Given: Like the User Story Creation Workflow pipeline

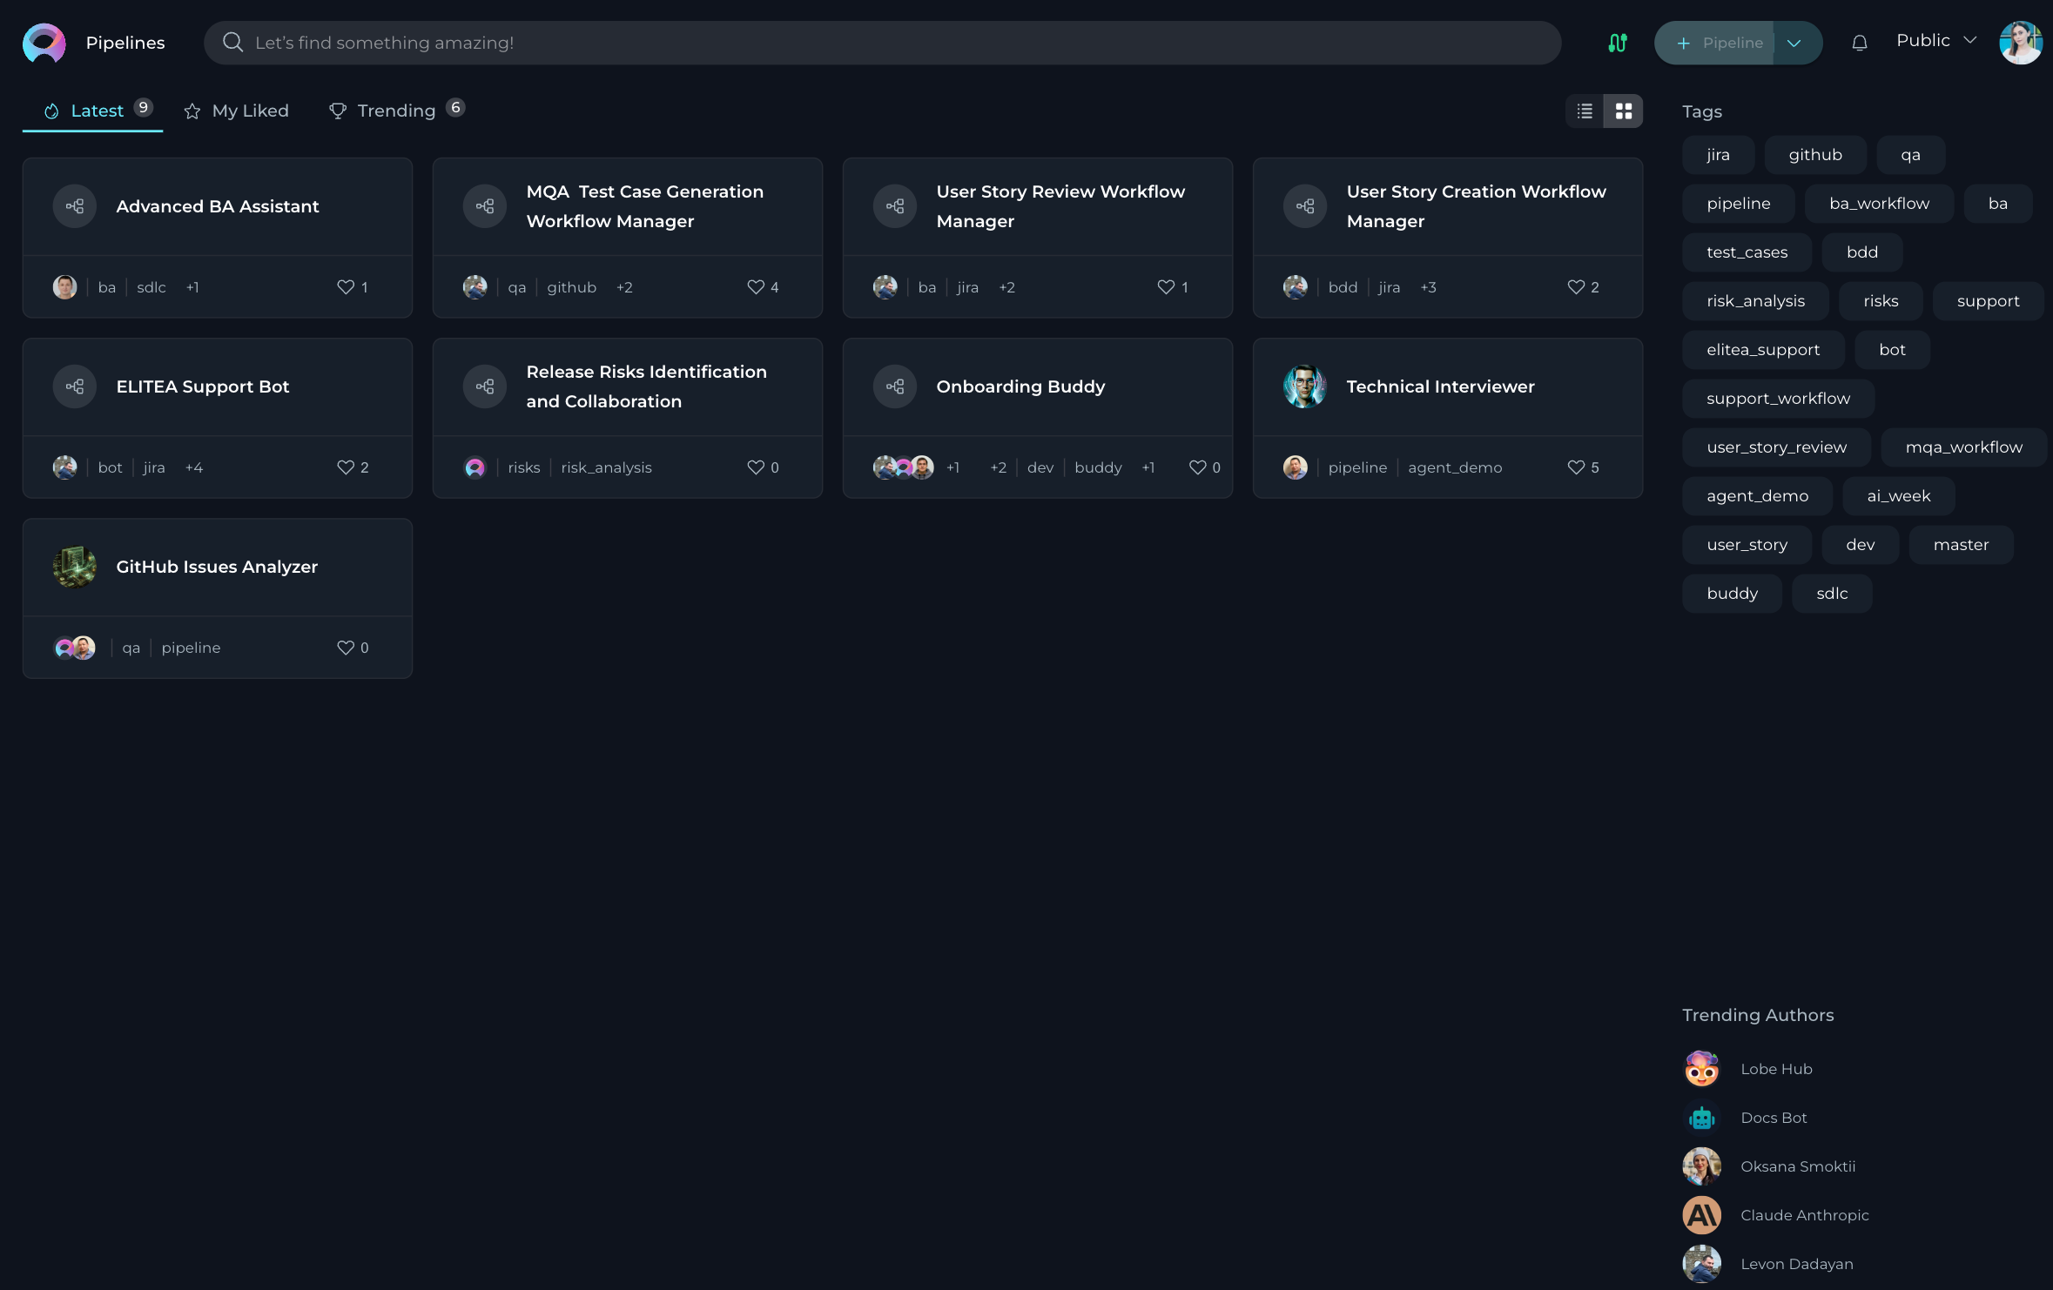Looking at the screenshot, I should pos(1576,287).
